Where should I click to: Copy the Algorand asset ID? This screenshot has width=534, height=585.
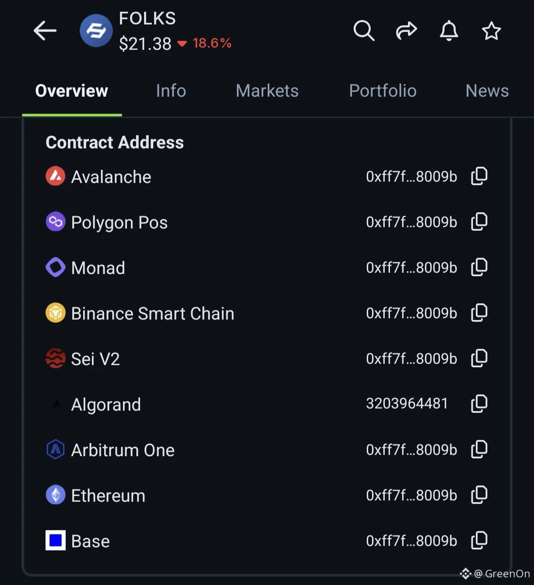[479, 404]
